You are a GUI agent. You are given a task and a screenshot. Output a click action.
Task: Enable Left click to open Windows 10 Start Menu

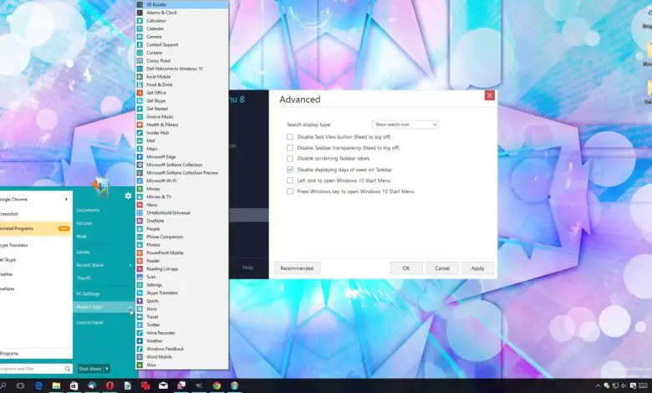[x=290, y=181]
